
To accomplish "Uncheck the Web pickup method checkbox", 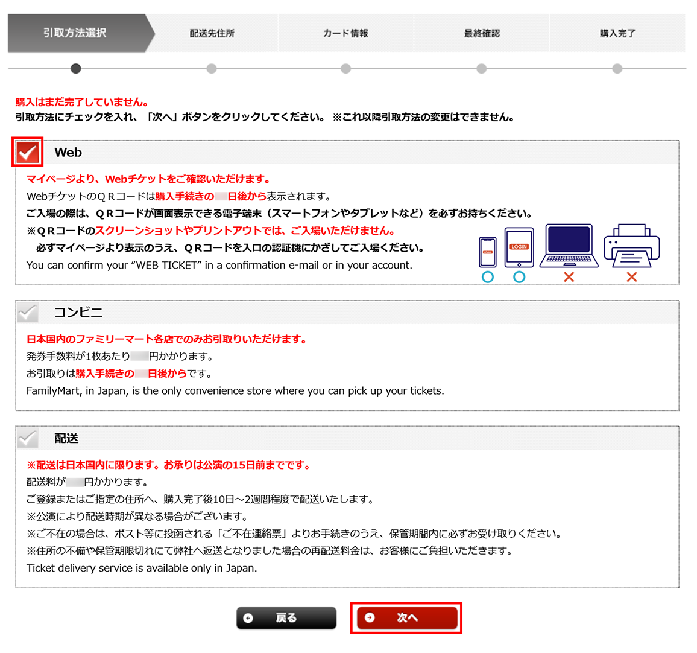I will 28,153.
